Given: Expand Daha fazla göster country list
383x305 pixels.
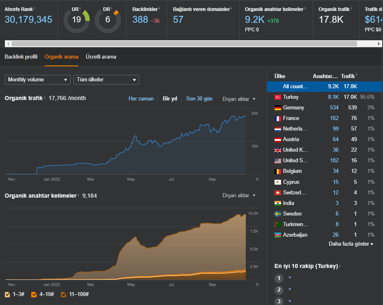Looking at the screenshot, I should click(351, 244).
